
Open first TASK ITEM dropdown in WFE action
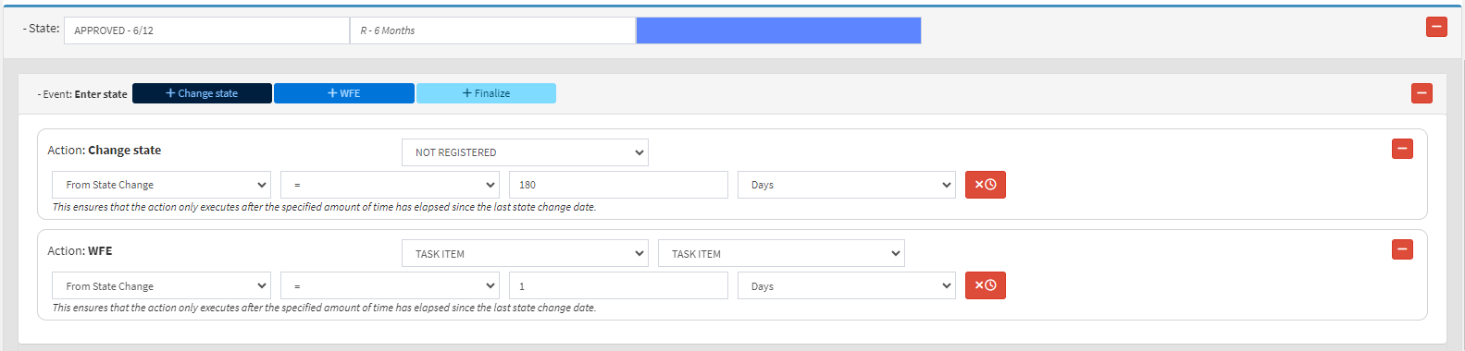[525, 253]
